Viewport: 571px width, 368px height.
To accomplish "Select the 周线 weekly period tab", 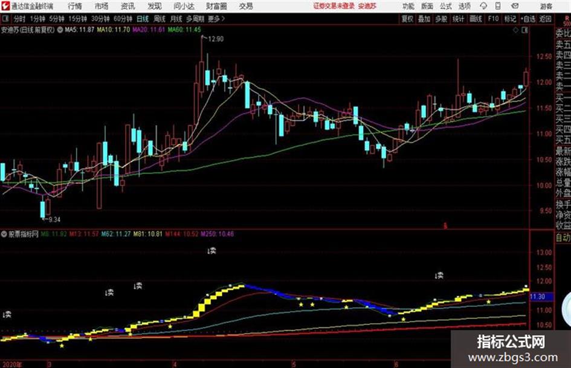I will tap(160, 19).
